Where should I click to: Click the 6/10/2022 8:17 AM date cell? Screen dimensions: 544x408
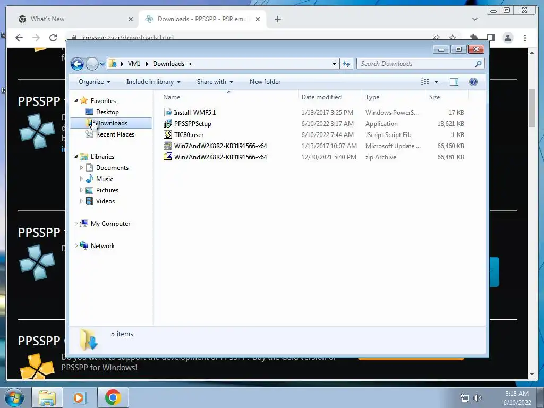[327, 123]
